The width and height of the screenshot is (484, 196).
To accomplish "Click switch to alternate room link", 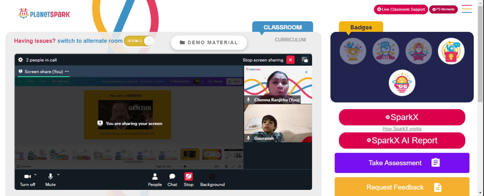I will (x=90, y=41).
